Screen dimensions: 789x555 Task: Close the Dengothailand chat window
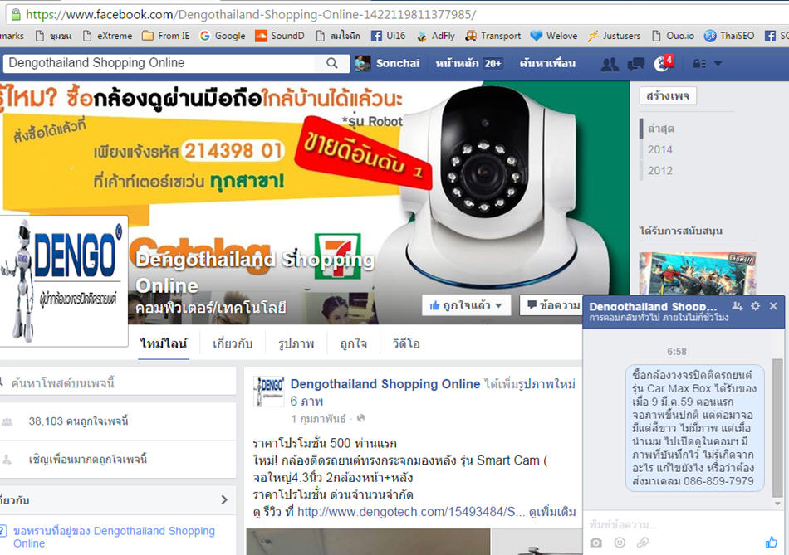[x=773, y=305]
